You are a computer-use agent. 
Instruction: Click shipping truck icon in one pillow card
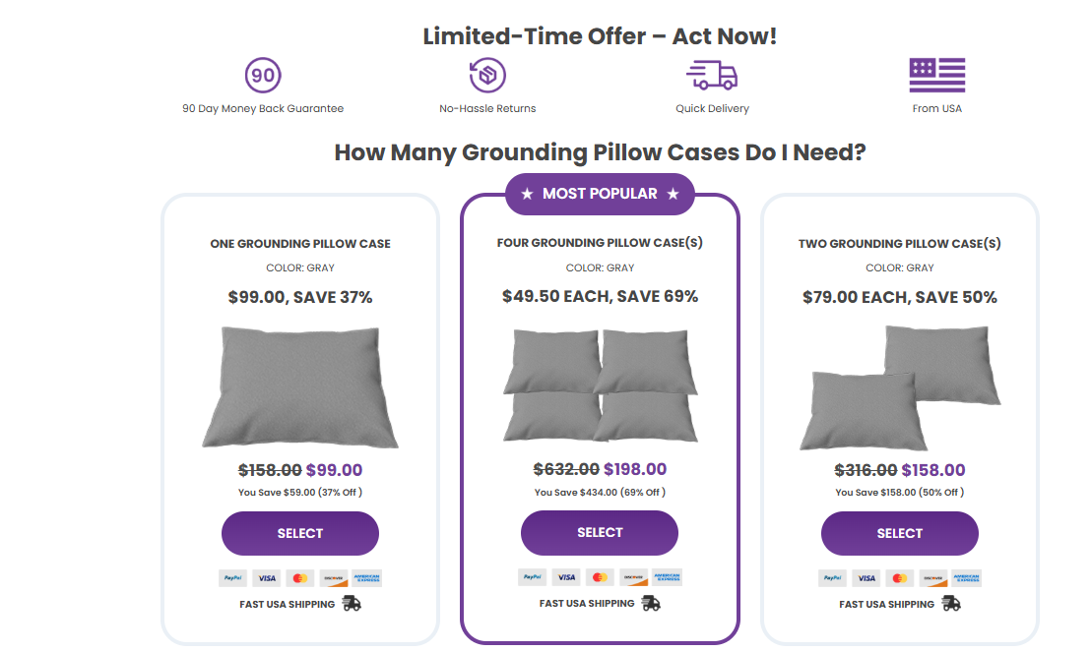click(x=352, y=604)
